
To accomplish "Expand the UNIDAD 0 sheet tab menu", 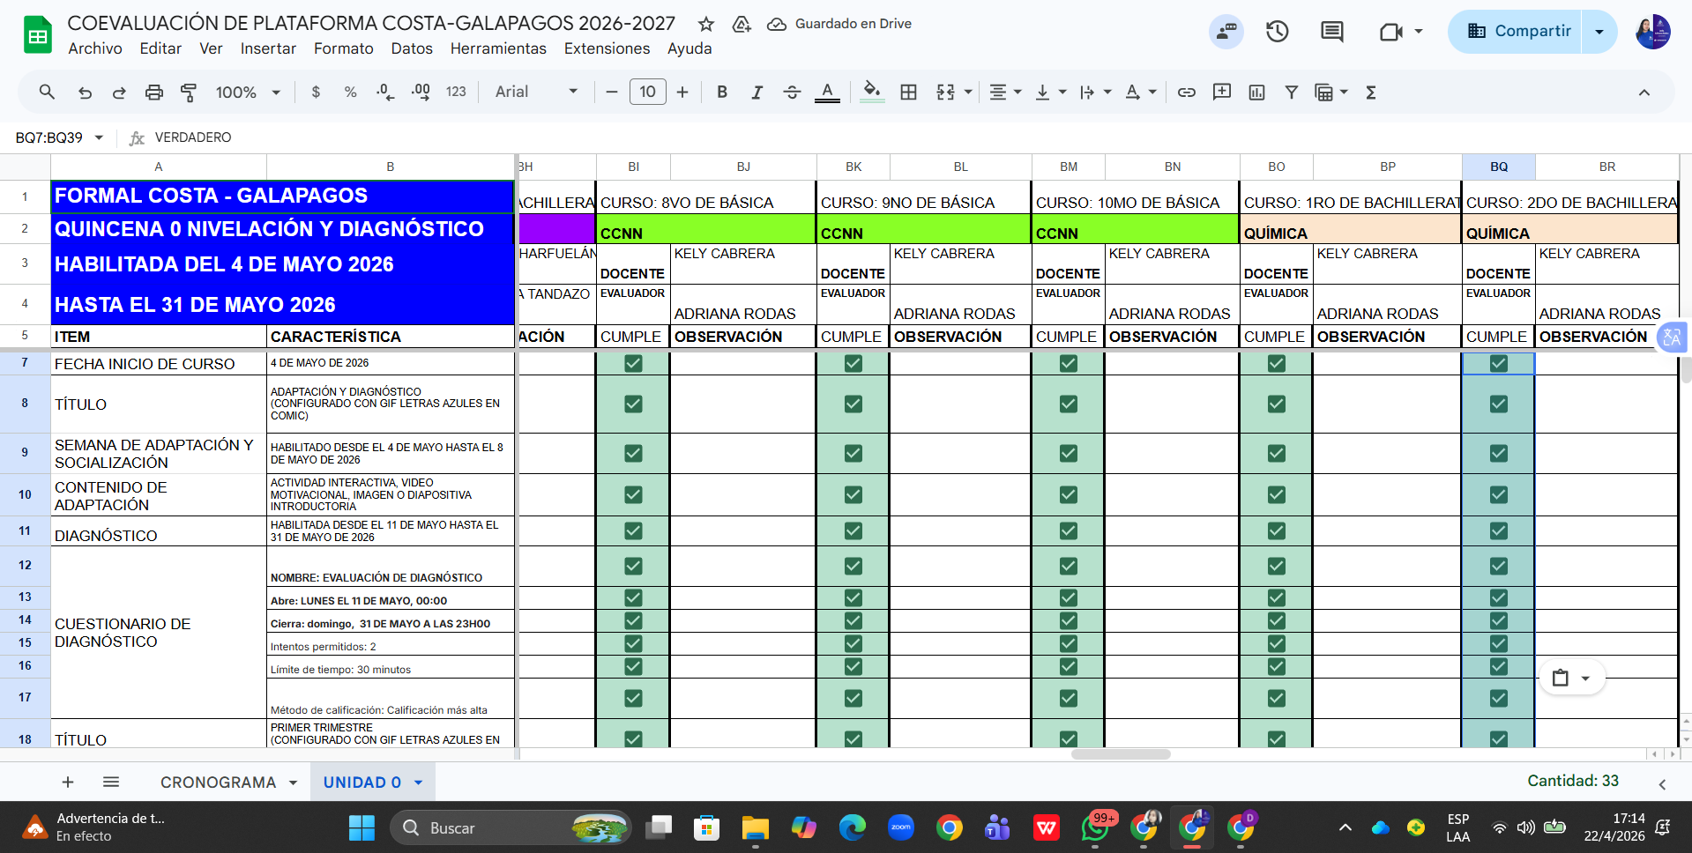I will click(x=419, y=783).
